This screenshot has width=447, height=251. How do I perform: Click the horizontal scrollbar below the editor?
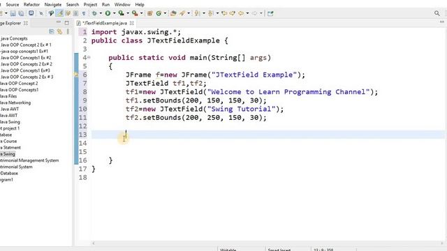tap(268, 243)
